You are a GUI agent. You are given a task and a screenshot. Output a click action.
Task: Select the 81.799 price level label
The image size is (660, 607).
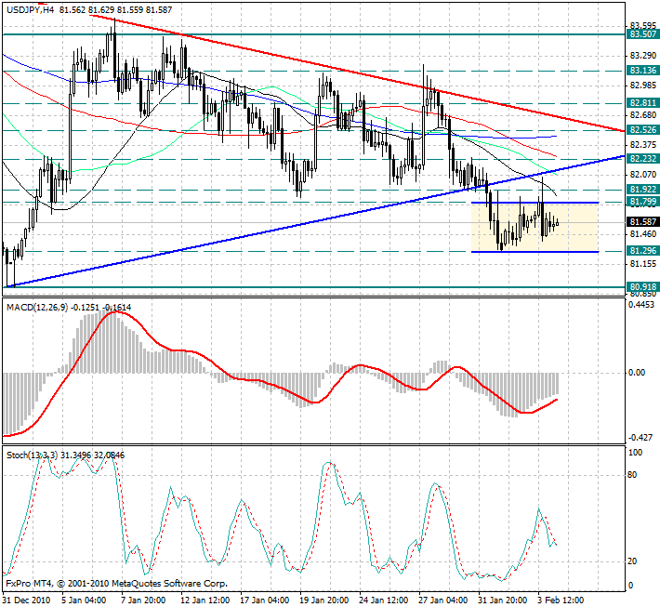[642, 202]
